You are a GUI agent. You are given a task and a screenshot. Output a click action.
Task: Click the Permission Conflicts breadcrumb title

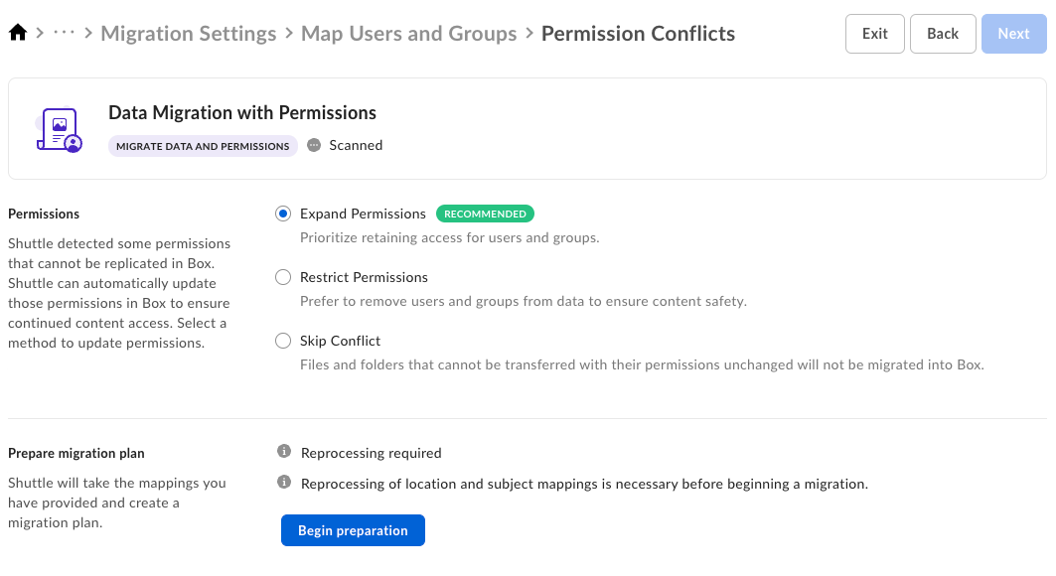638,34
